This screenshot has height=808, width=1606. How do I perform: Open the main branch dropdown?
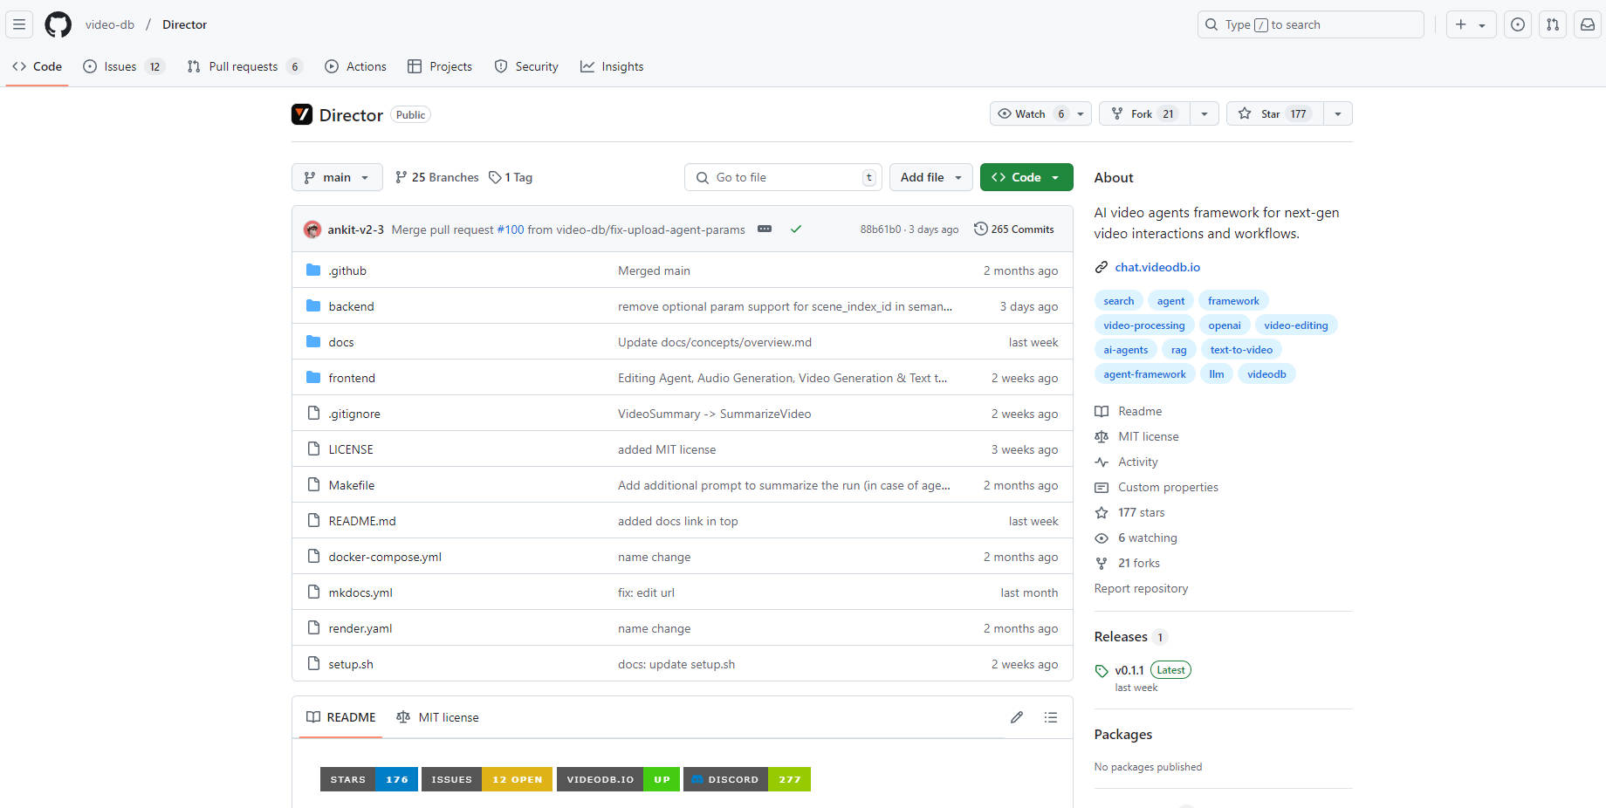coord(337,177)
